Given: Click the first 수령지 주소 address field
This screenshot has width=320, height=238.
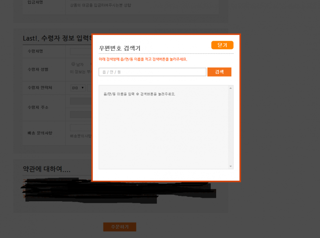Looking at the screenshot, I should pyautogui.click(x=81, y=101).
